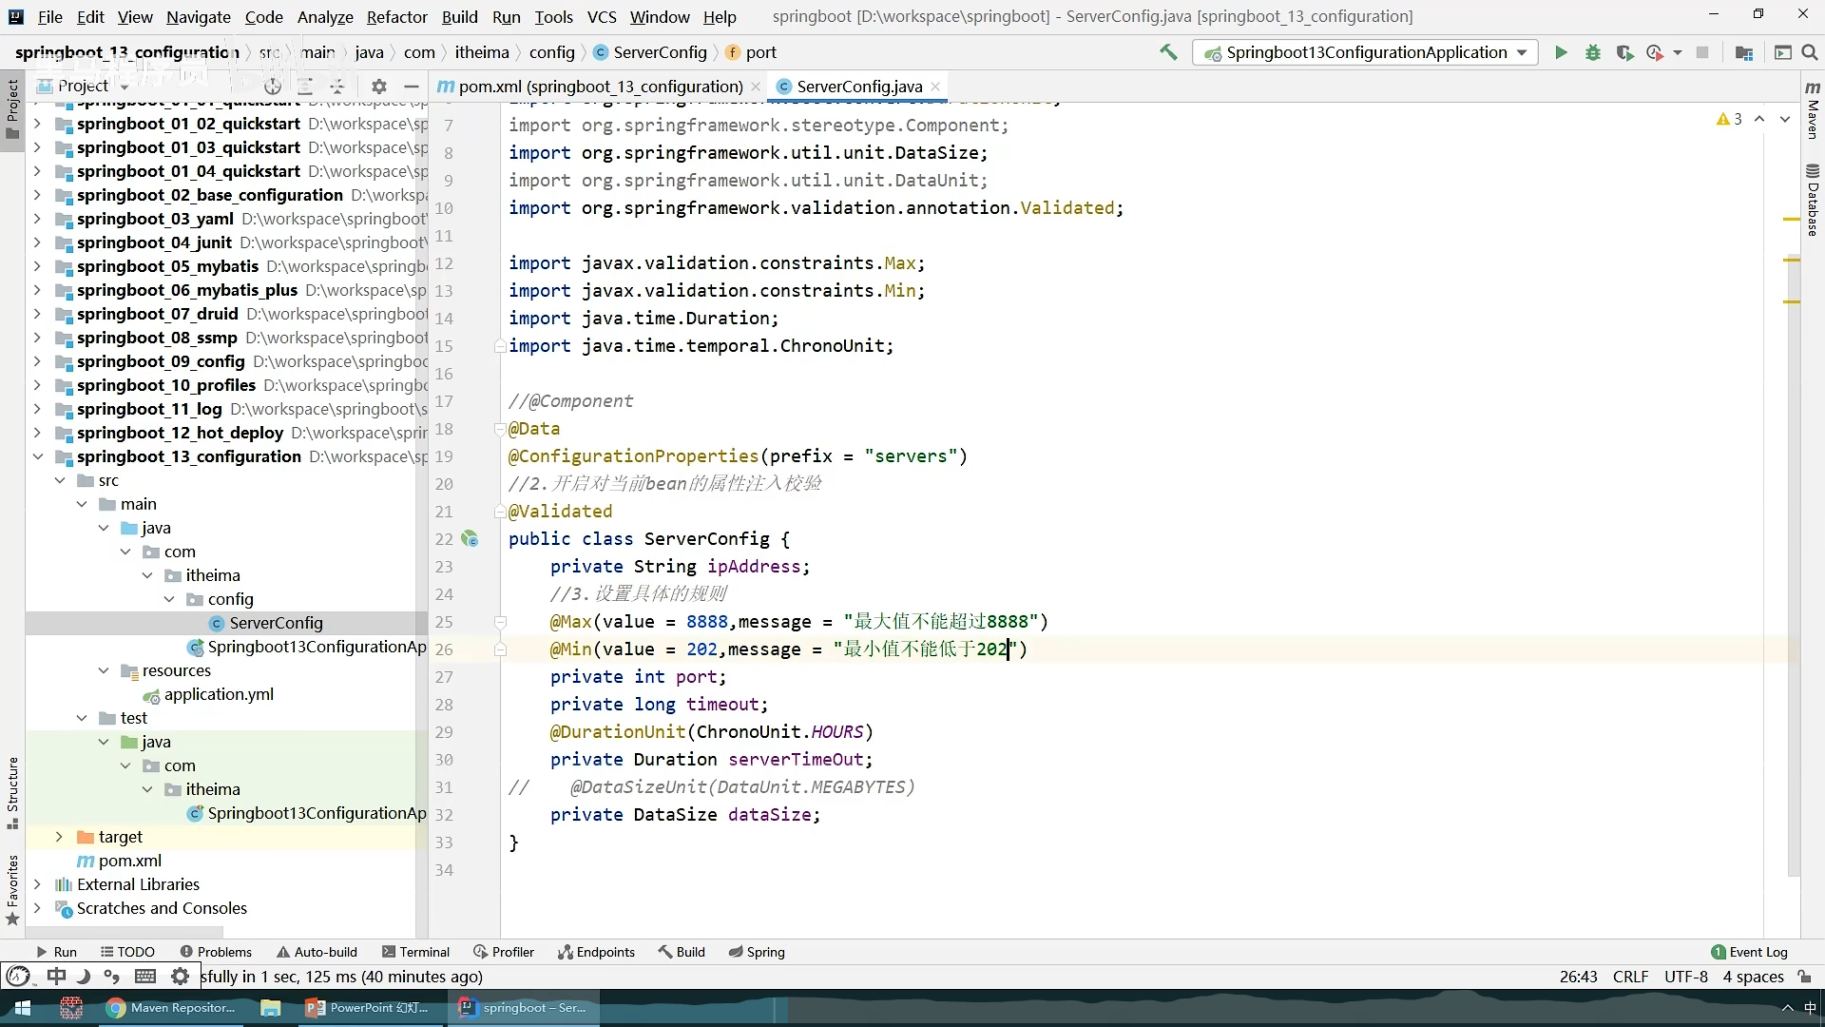Click the Build project hammer icon
Viewport: 1825px width, 1027px height.
tap(1168, 52)
